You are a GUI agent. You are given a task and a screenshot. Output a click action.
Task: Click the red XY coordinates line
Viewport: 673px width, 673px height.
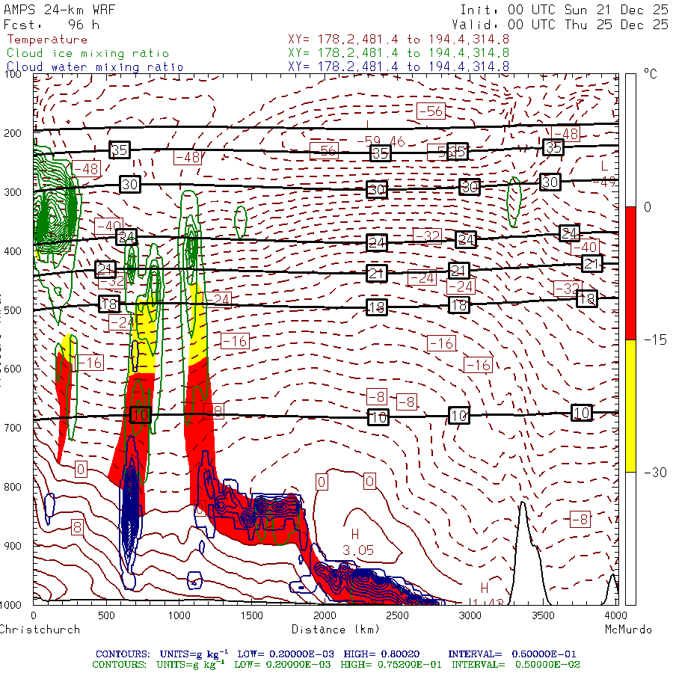399,40
